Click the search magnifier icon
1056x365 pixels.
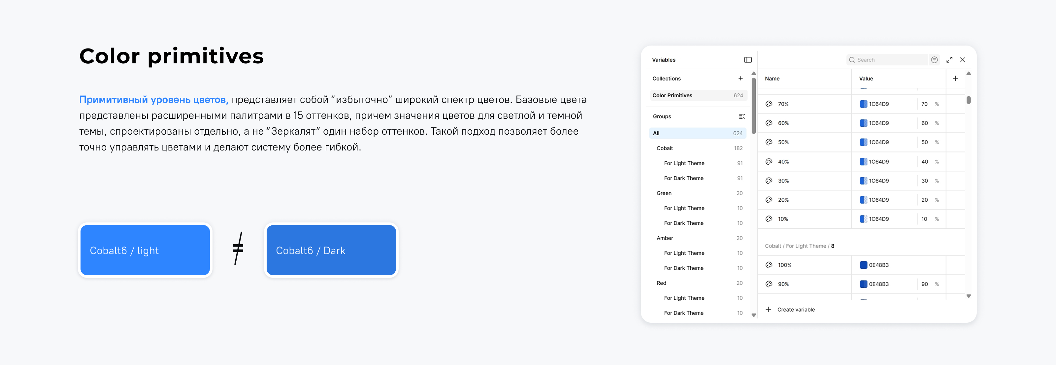point(852,60)
